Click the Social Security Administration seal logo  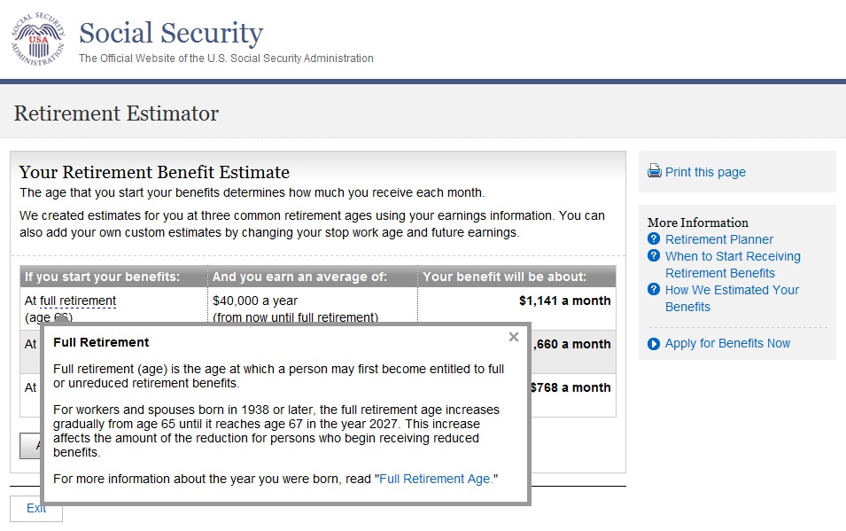pyautogui.click(x=37, y=41)
